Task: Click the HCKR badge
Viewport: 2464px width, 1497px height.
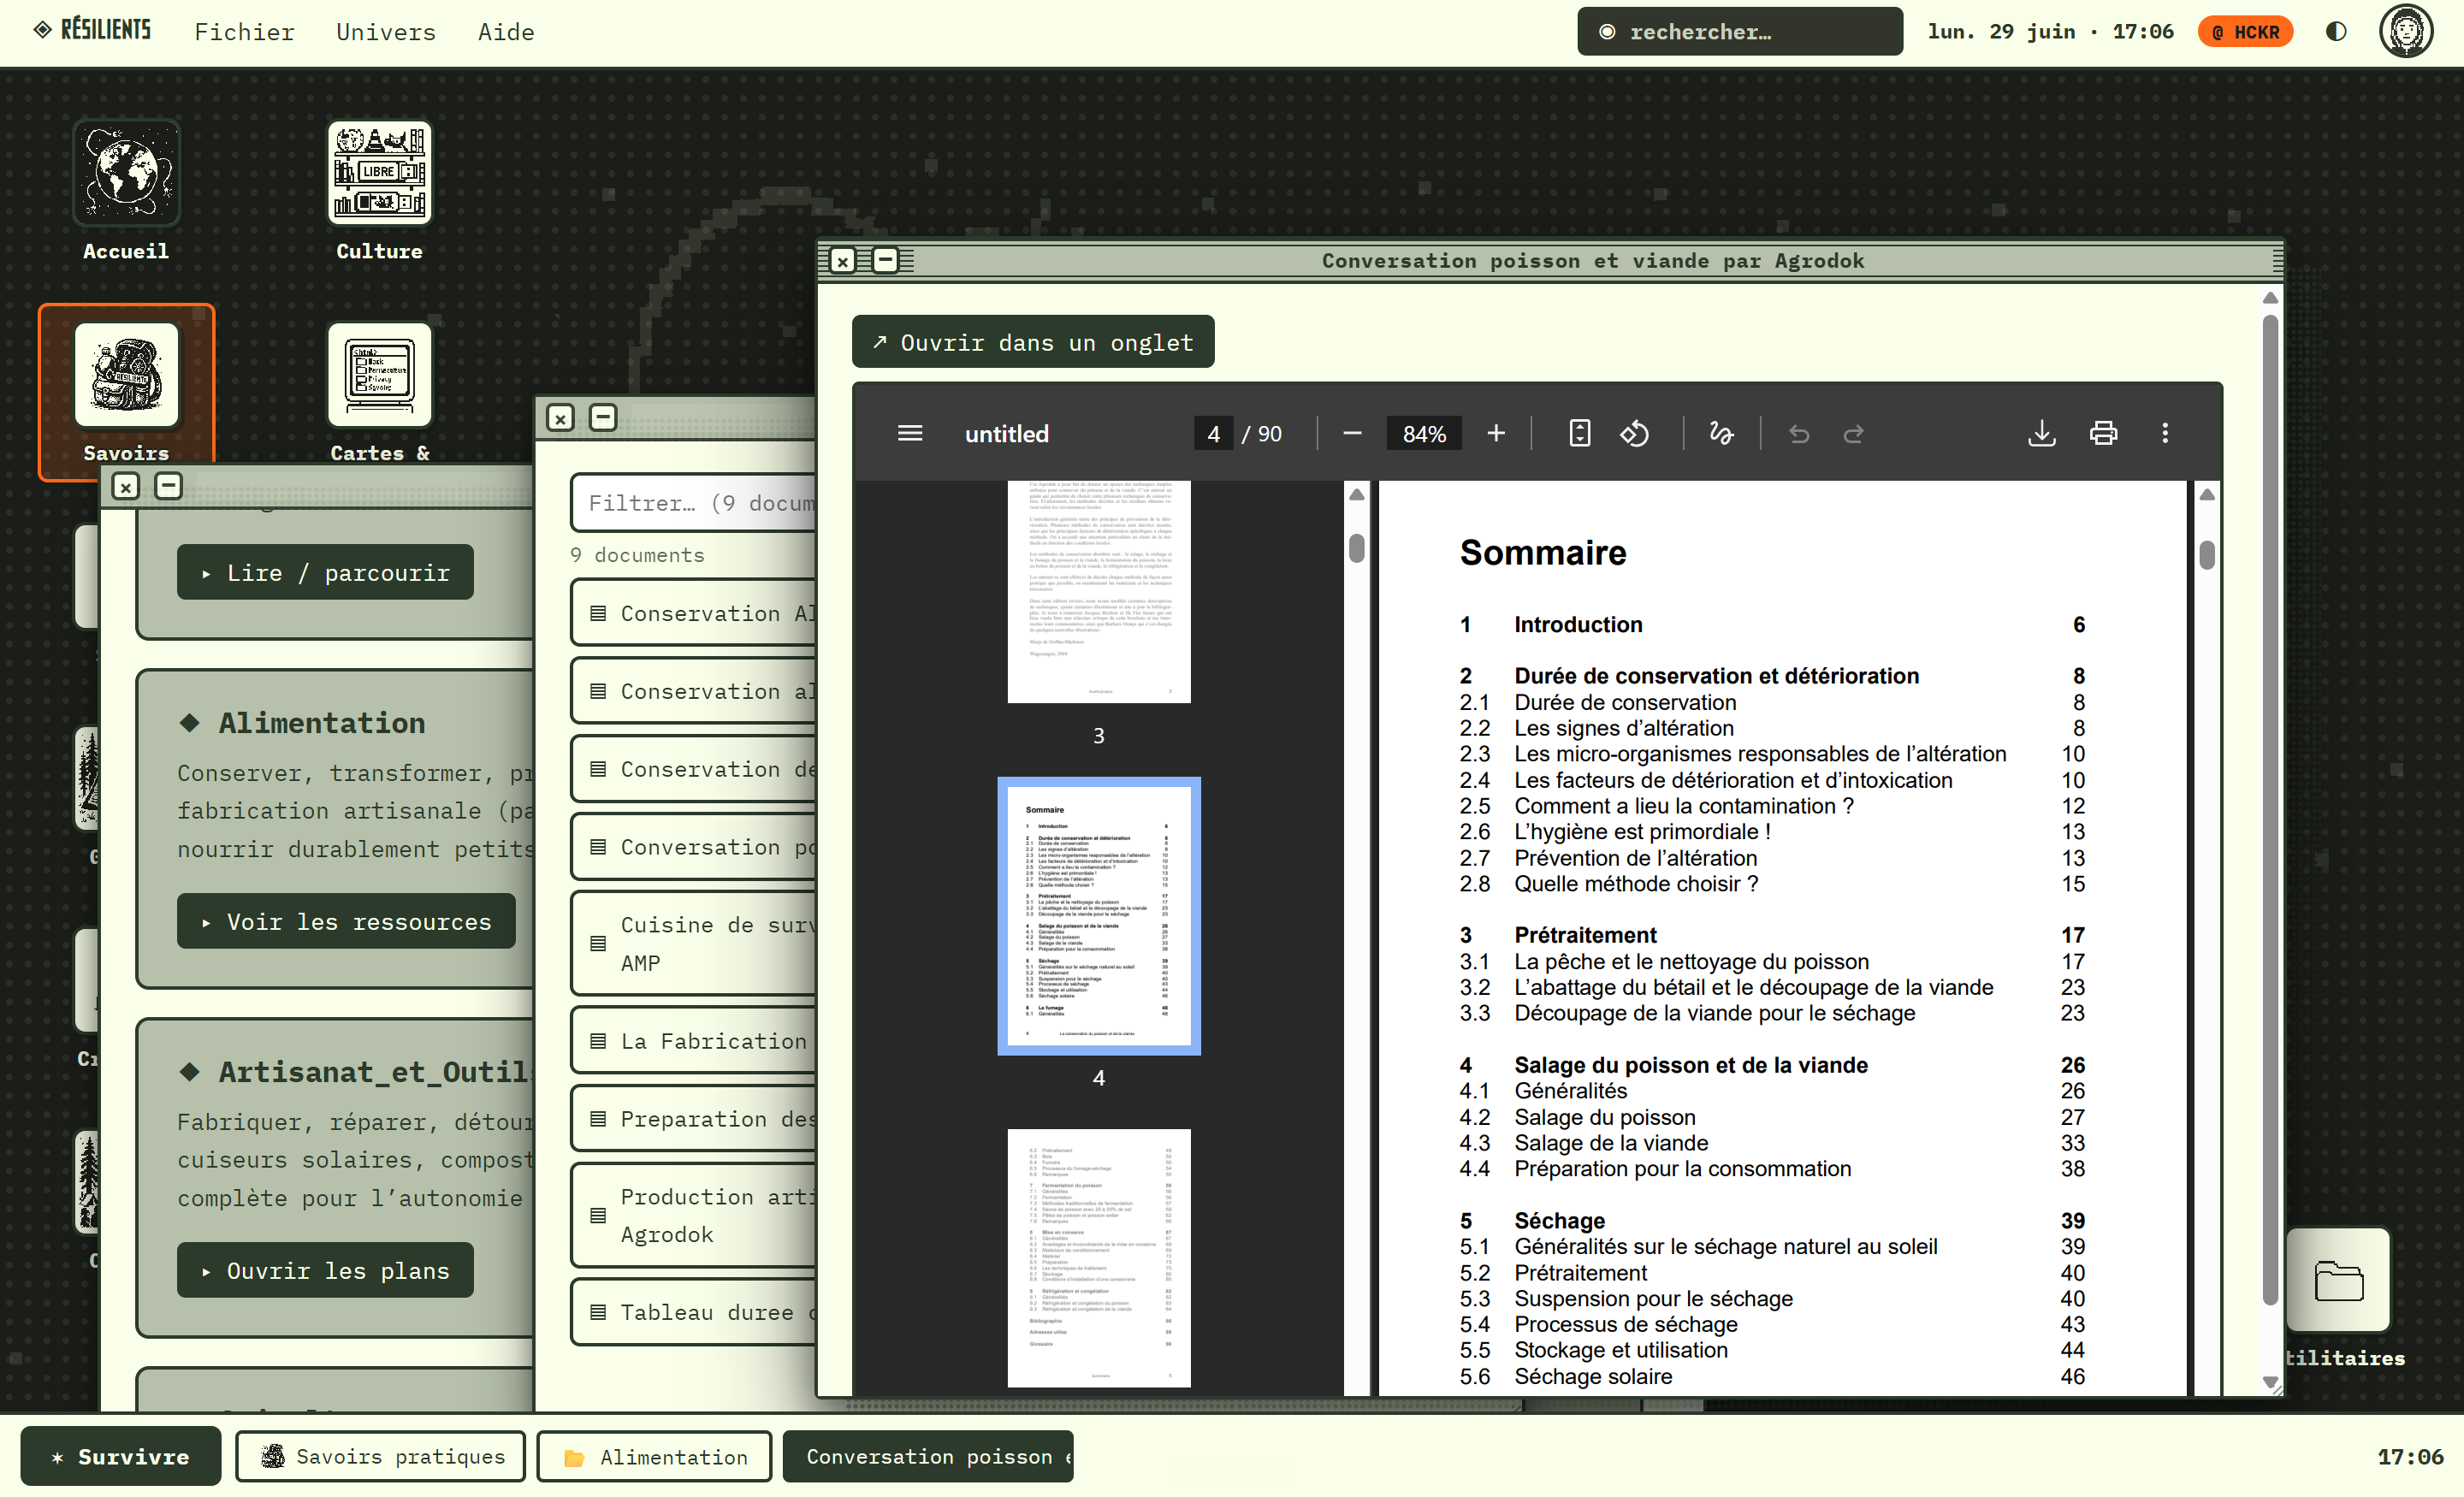Action: [x=2244, y=32]
